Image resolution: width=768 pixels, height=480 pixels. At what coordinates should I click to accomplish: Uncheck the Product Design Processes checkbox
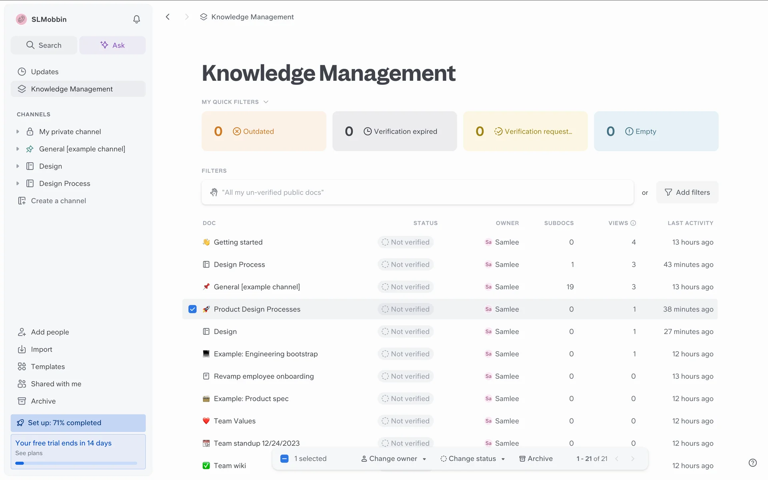192,309
